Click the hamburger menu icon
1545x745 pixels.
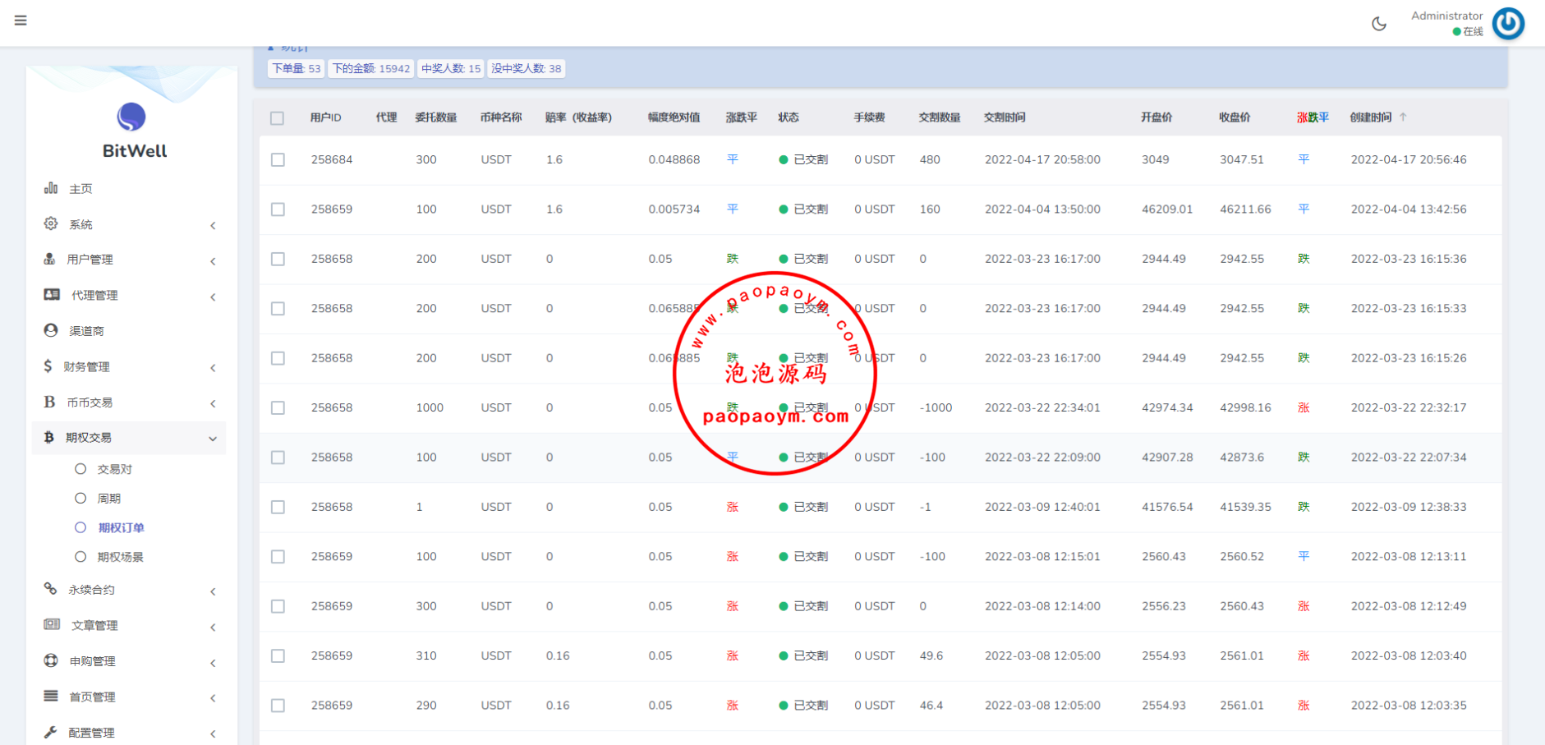coord(21,21)
